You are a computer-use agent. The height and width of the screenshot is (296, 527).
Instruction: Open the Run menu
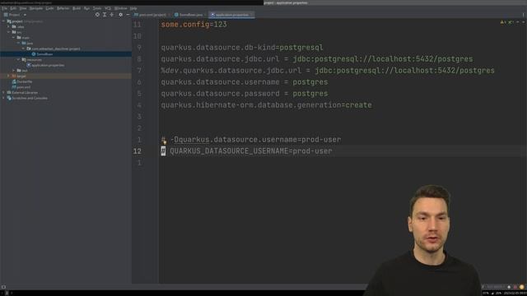[86, 8]
